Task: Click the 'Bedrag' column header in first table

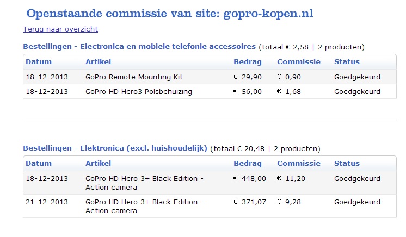Action: pyautogui.click(x=248, y=61)
